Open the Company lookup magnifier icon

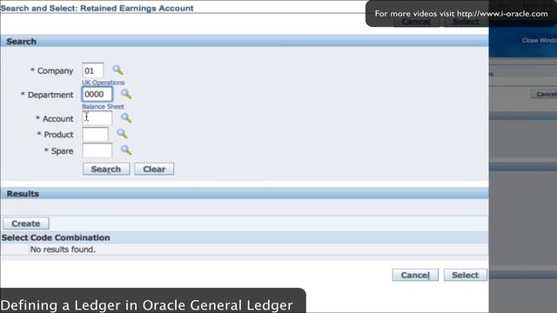click(x=117, y=70)
